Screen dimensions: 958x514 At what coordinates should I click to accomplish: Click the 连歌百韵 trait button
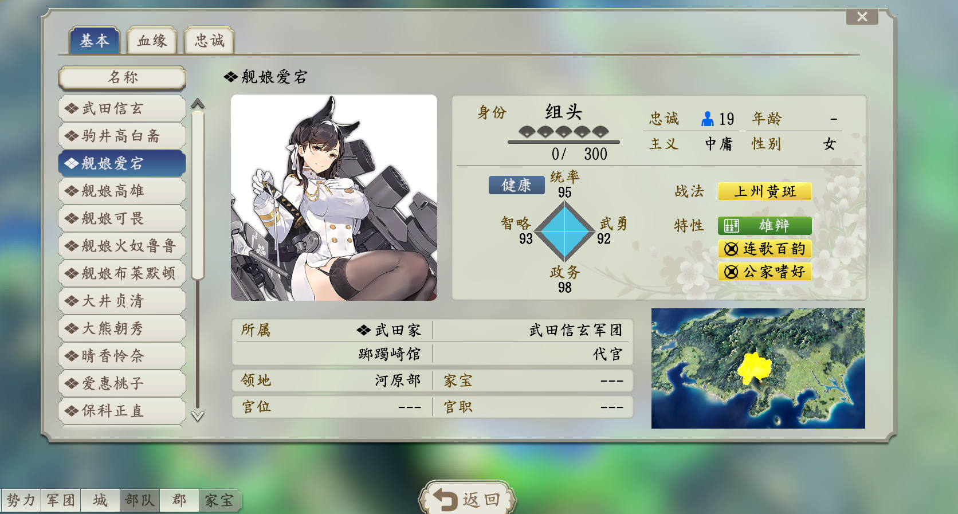[x=765, y=249]
